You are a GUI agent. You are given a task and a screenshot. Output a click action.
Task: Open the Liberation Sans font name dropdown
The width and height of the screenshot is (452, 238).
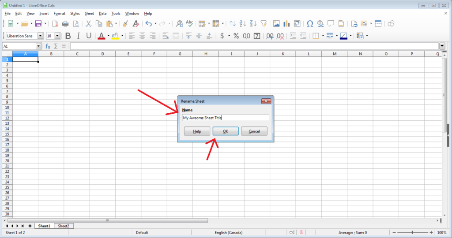[41, 36]
